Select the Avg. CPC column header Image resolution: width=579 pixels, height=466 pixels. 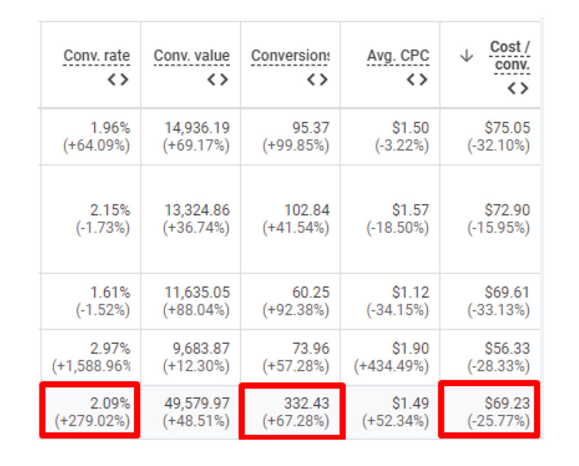pyautogui.click(x=397, y=56)
